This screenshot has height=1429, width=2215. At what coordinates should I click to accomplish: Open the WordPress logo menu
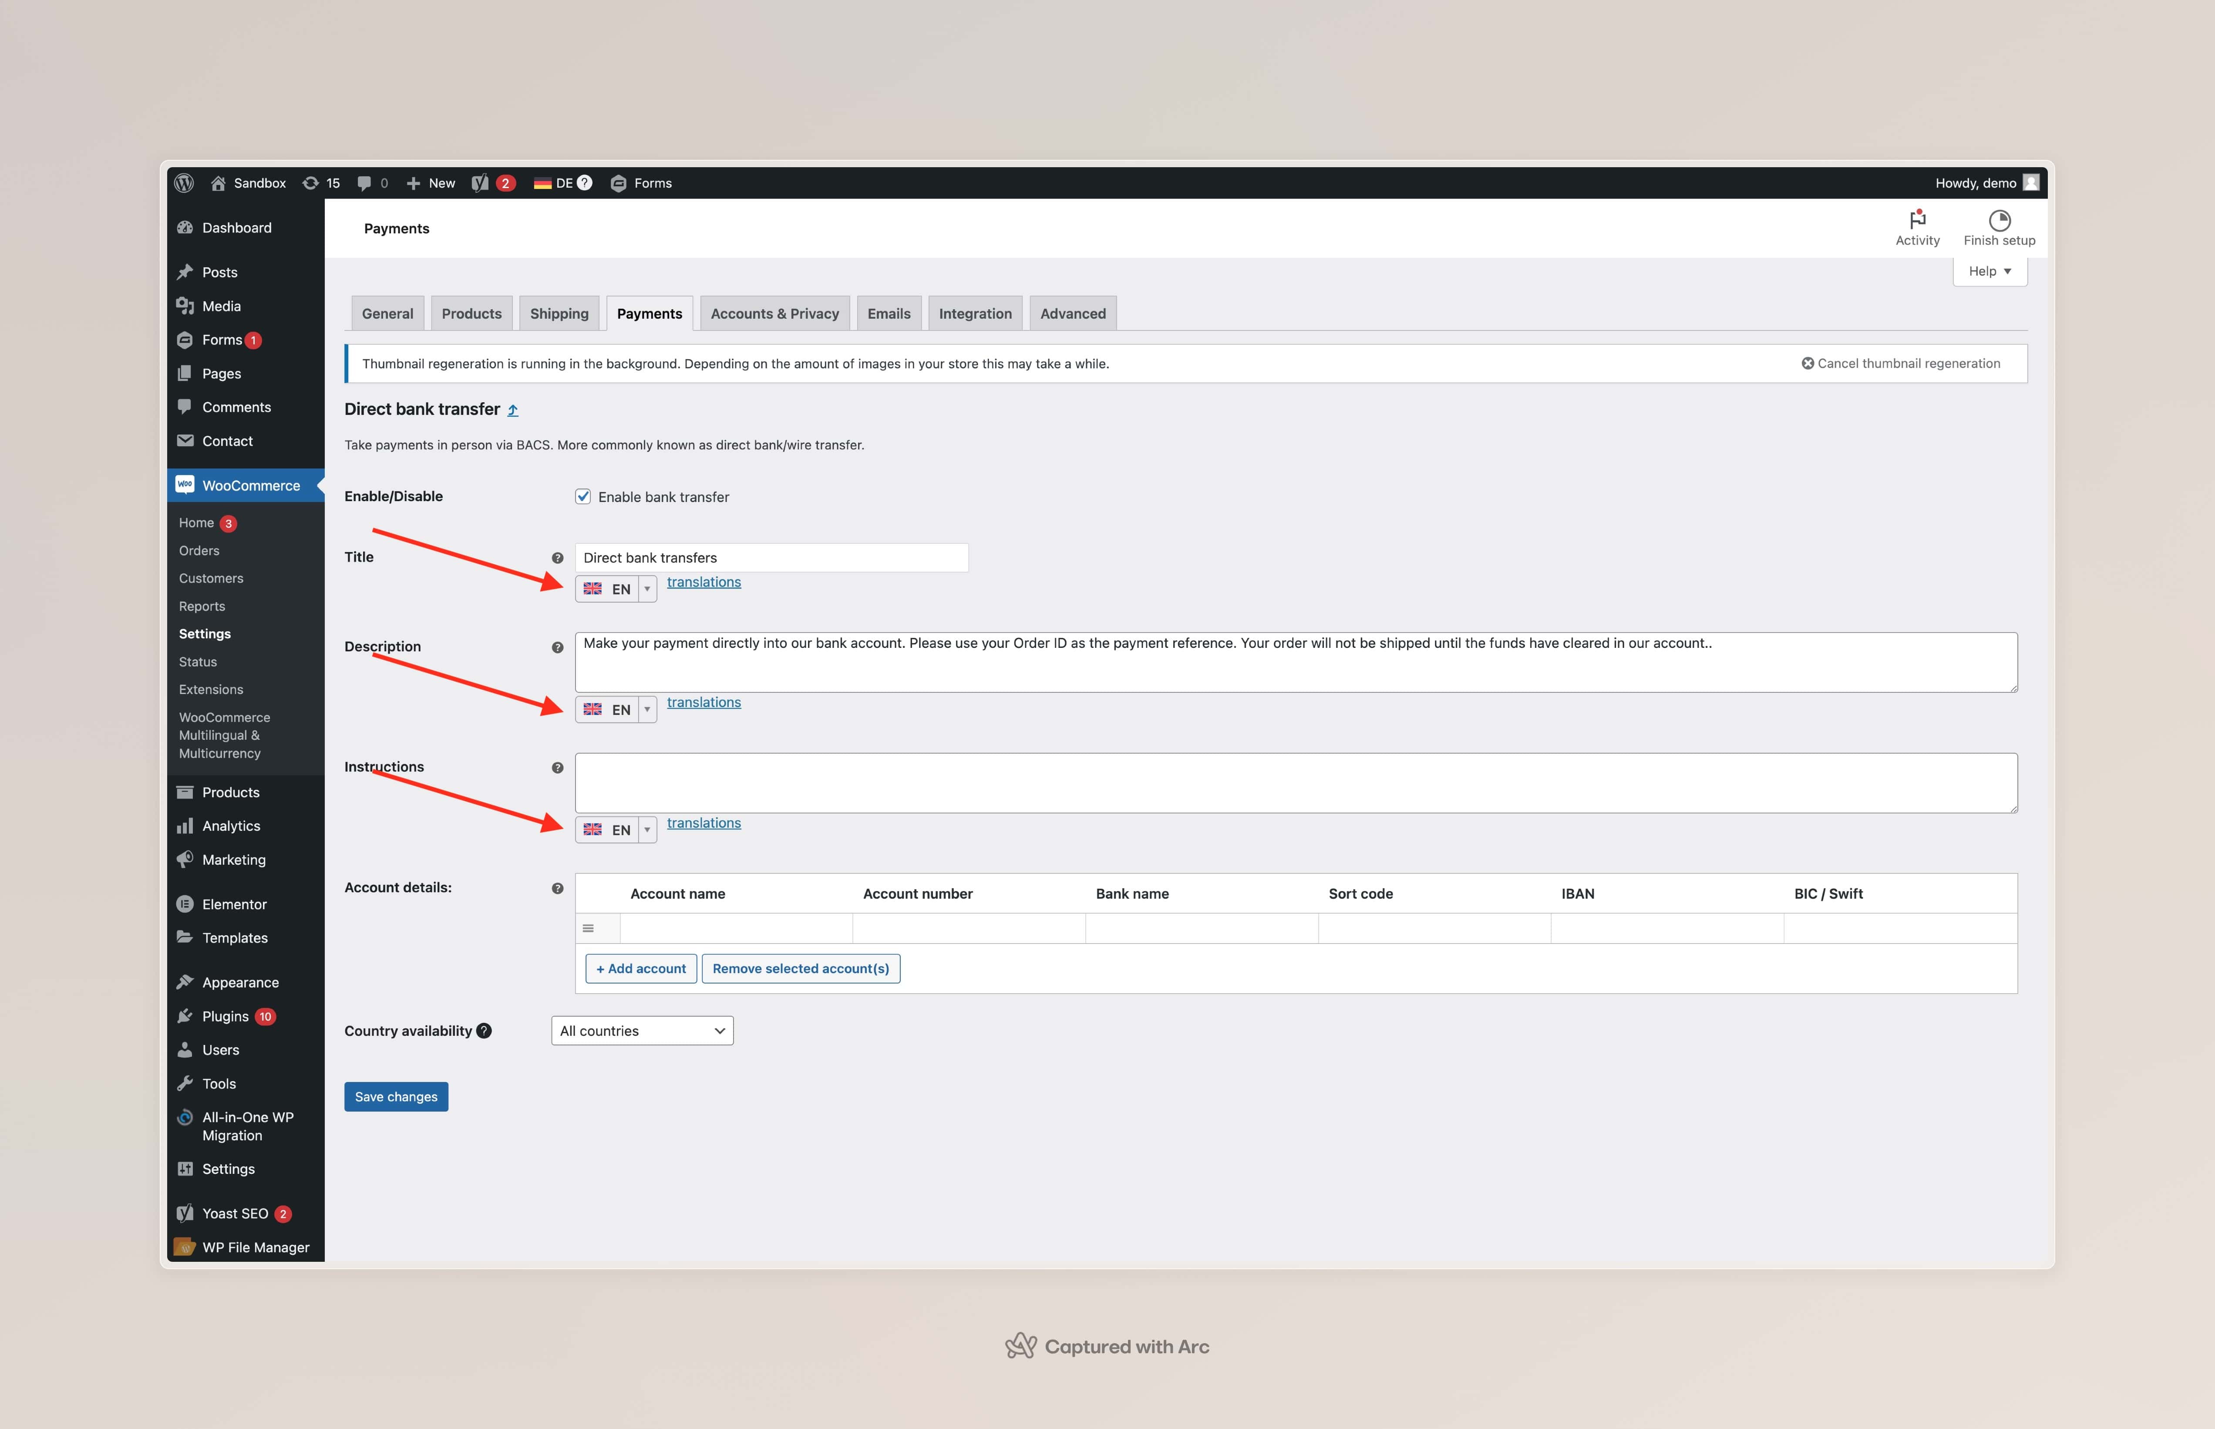pos(184,183)
